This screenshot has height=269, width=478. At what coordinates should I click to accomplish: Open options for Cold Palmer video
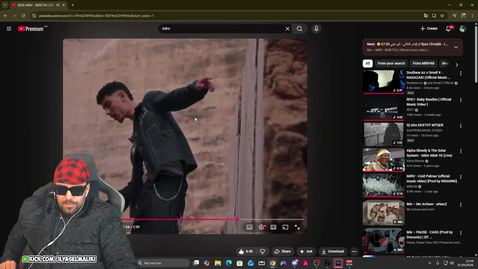[x=460, y=177]
